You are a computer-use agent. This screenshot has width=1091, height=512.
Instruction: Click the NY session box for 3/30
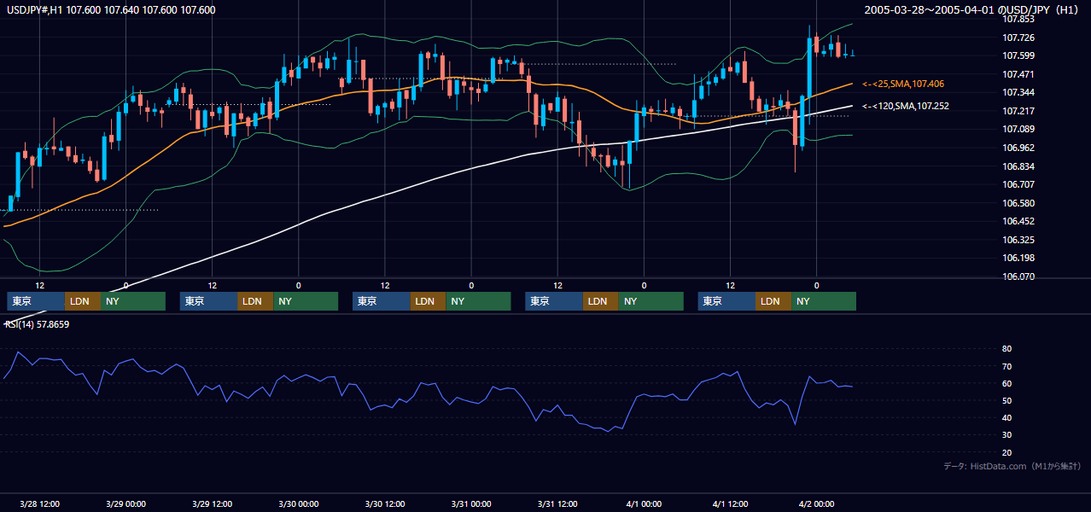(478, 301)
